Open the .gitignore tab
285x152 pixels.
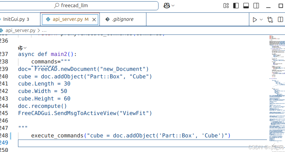tap(123, 19)
